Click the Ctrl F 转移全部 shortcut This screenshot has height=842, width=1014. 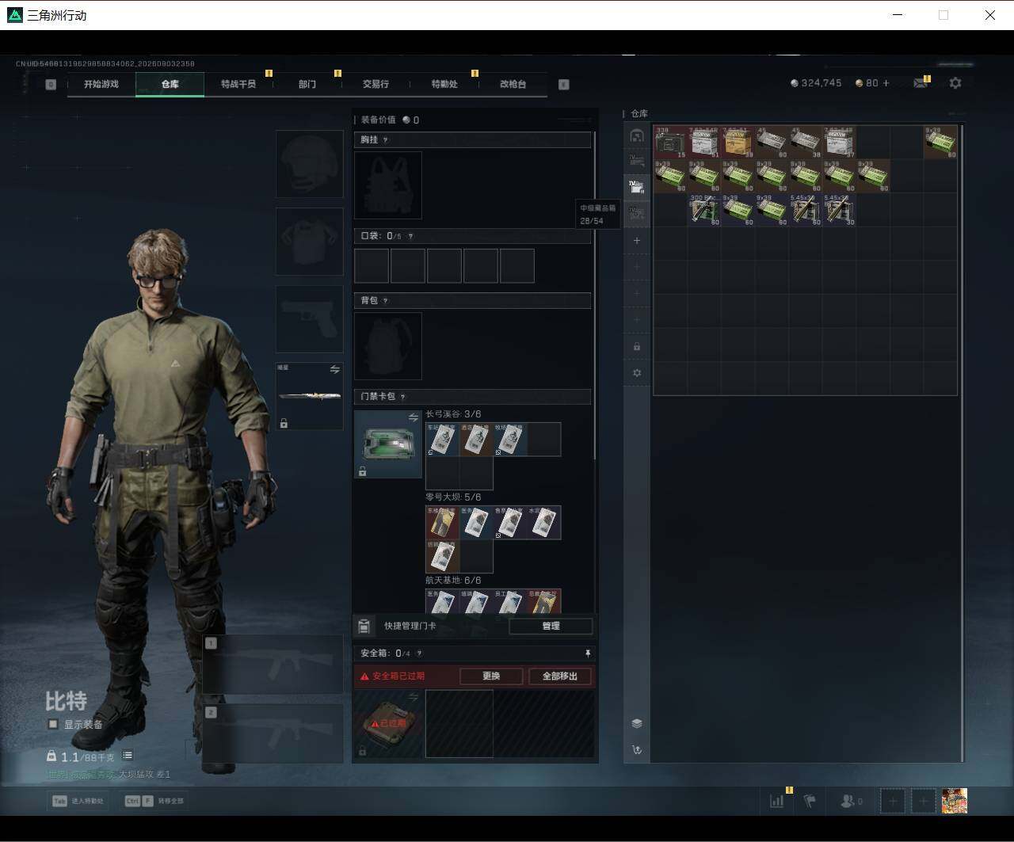154,801
